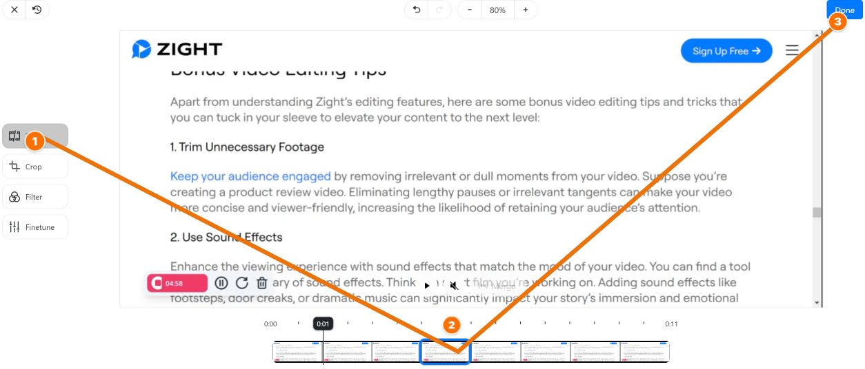The width and height of the screenshot is (865, 369).
Task: Delete the recording with the trash icon
Action: click(262, 283)
